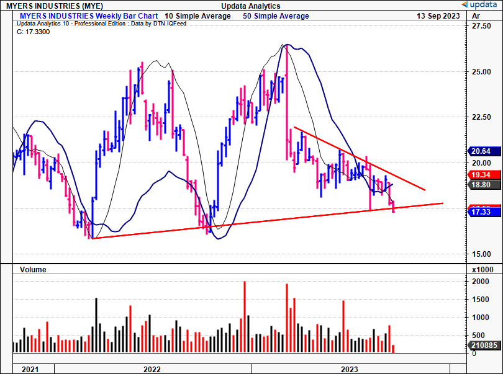The width and height of the screenshot is (503, 374).
Task: Click the 20.64 price tag on axis
Action: pos(483,151)
